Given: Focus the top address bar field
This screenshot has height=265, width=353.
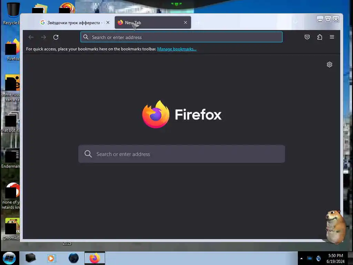Looking at the screenshot, I should click(x=181, y=37).
